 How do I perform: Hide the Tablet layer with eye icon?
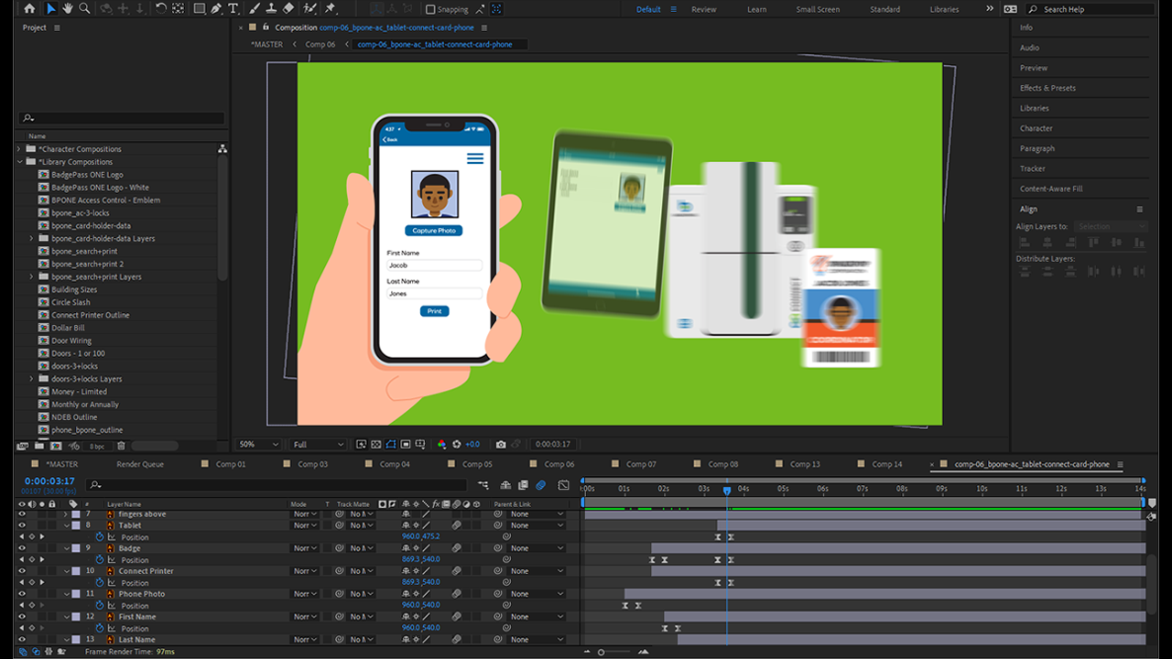tap(23, 525)
